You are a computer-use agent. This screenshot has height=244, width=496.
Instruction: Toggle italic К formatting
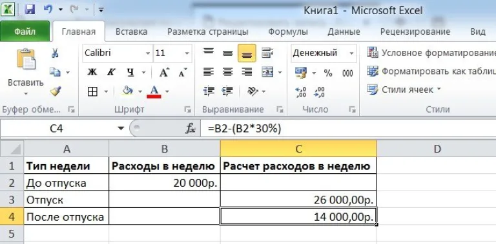click(x=110, y=73)
